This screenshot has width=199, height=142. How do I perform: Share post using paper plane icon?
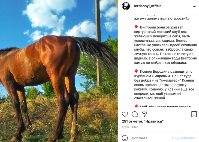pyautogui.click(x=144, y=114)
